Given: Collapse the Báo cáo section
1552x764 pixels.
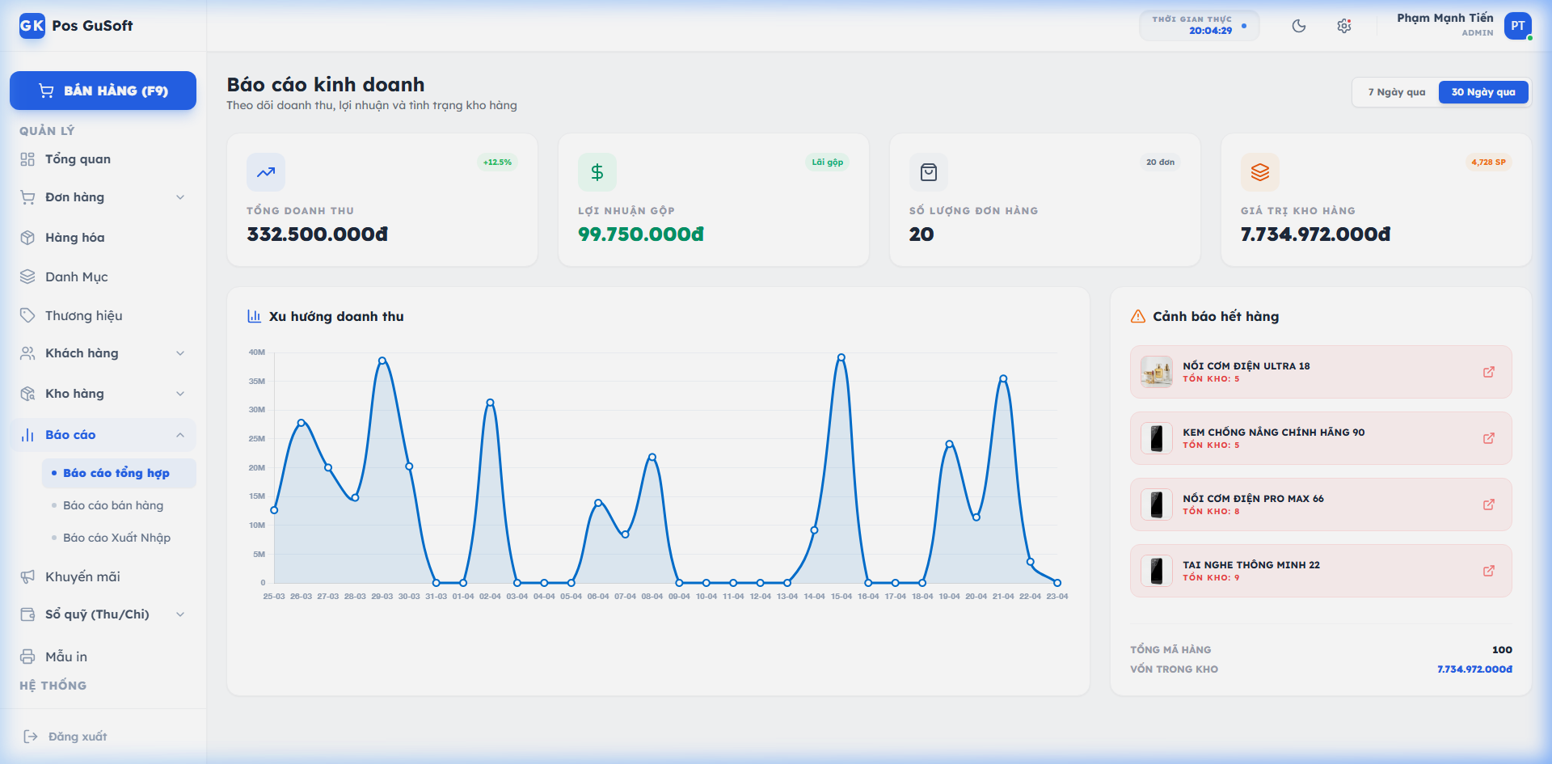Looking at the screenshot, I should [x=180, y=435].
